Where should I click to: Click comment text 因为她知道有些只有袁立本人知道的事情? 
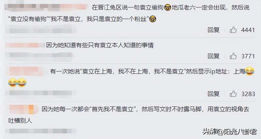tap(100, 45)
